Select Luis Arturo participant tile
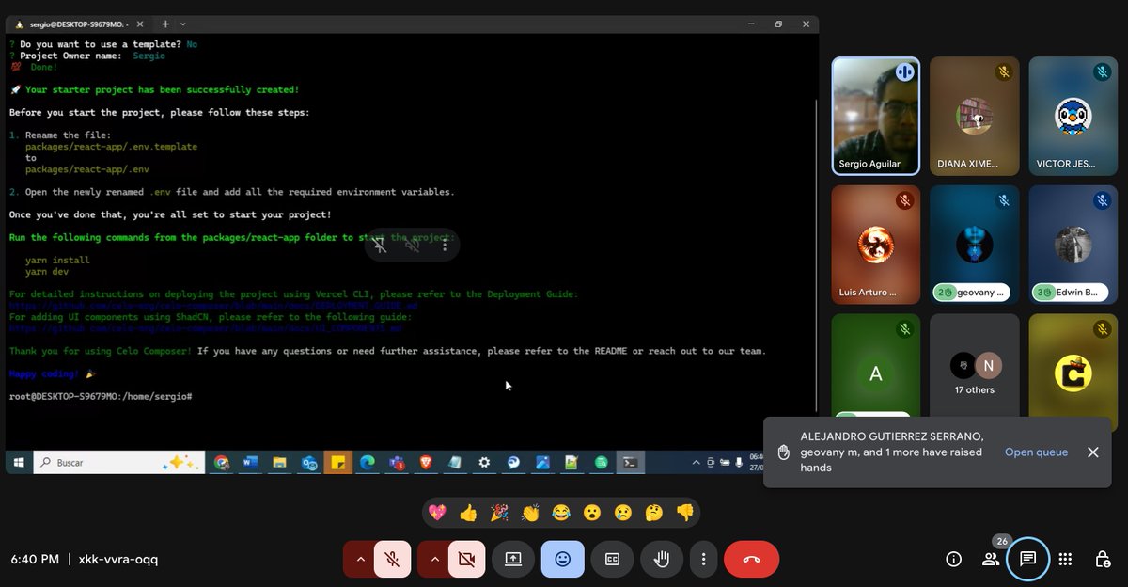This screenshot has width=1128, height=587. click(876, 245)
